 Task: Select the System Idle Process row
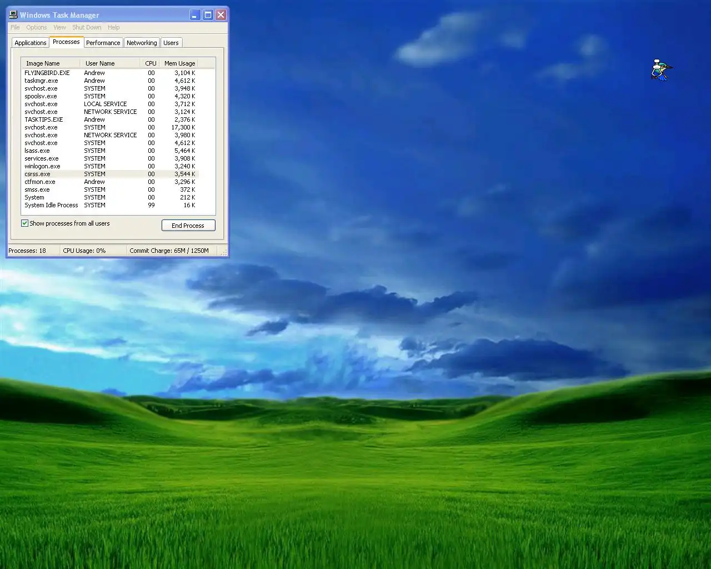tap(110, 205)
